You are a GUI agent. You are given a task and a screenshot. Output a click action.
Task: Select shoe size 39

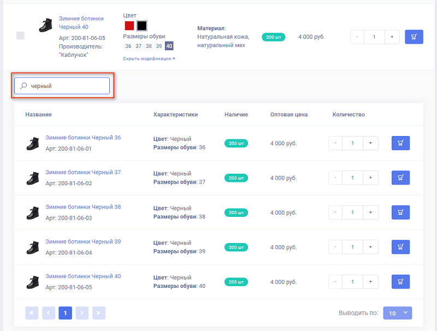159,46
